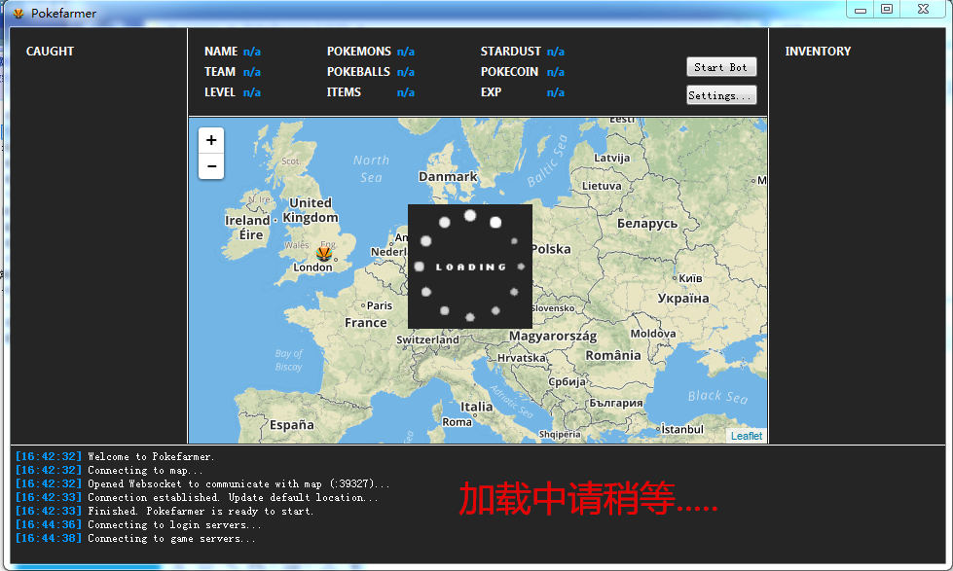
Task: Click the Hrvatska label on map
Action: pos(522,358)
